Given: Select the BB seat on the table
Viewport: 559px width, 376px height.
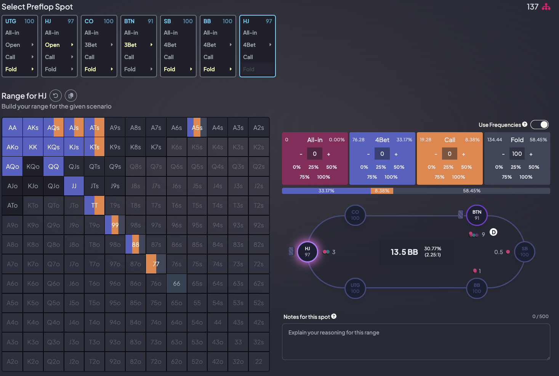Looking at the screenshot, I should pyautogui.click(x=477, y=288).
